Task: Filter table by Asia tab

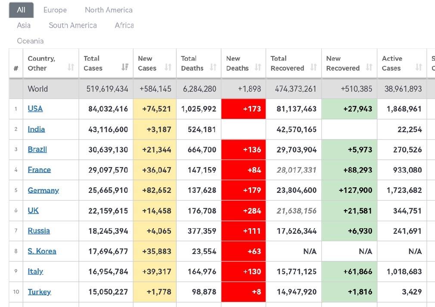Action: [24, 25]
